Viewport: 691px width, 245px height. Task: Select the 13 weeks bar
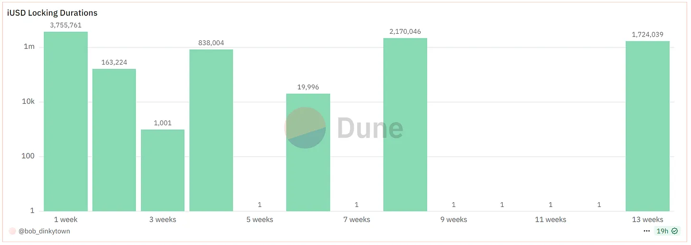tap(648, 126)
